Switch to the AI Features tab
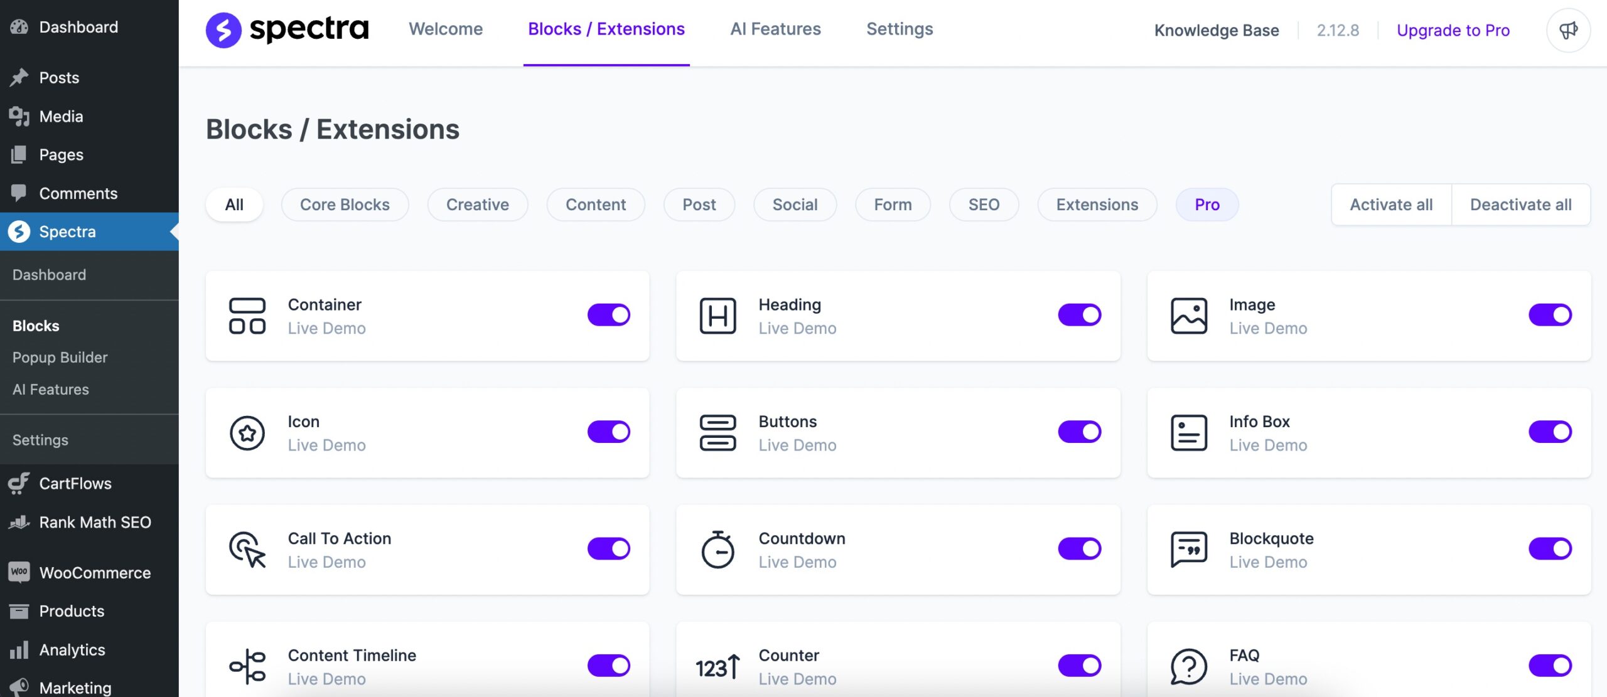The height and width of the screenshot is (697, 1607). click(x=775, y=29)
